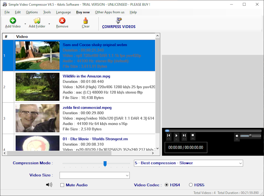The height and width of the screenshot is (196, 264).
Task: Click the Add Video toolbar icon
Action: click(x=13, y=21)
